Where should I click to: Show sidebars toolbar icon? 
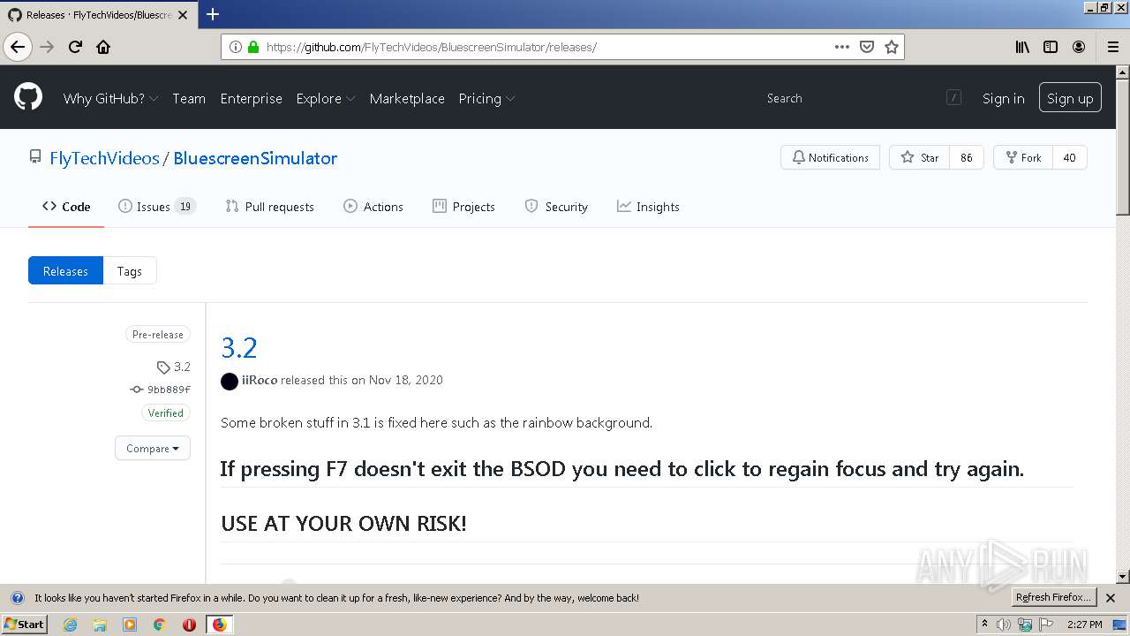(x=1051, y=47)
